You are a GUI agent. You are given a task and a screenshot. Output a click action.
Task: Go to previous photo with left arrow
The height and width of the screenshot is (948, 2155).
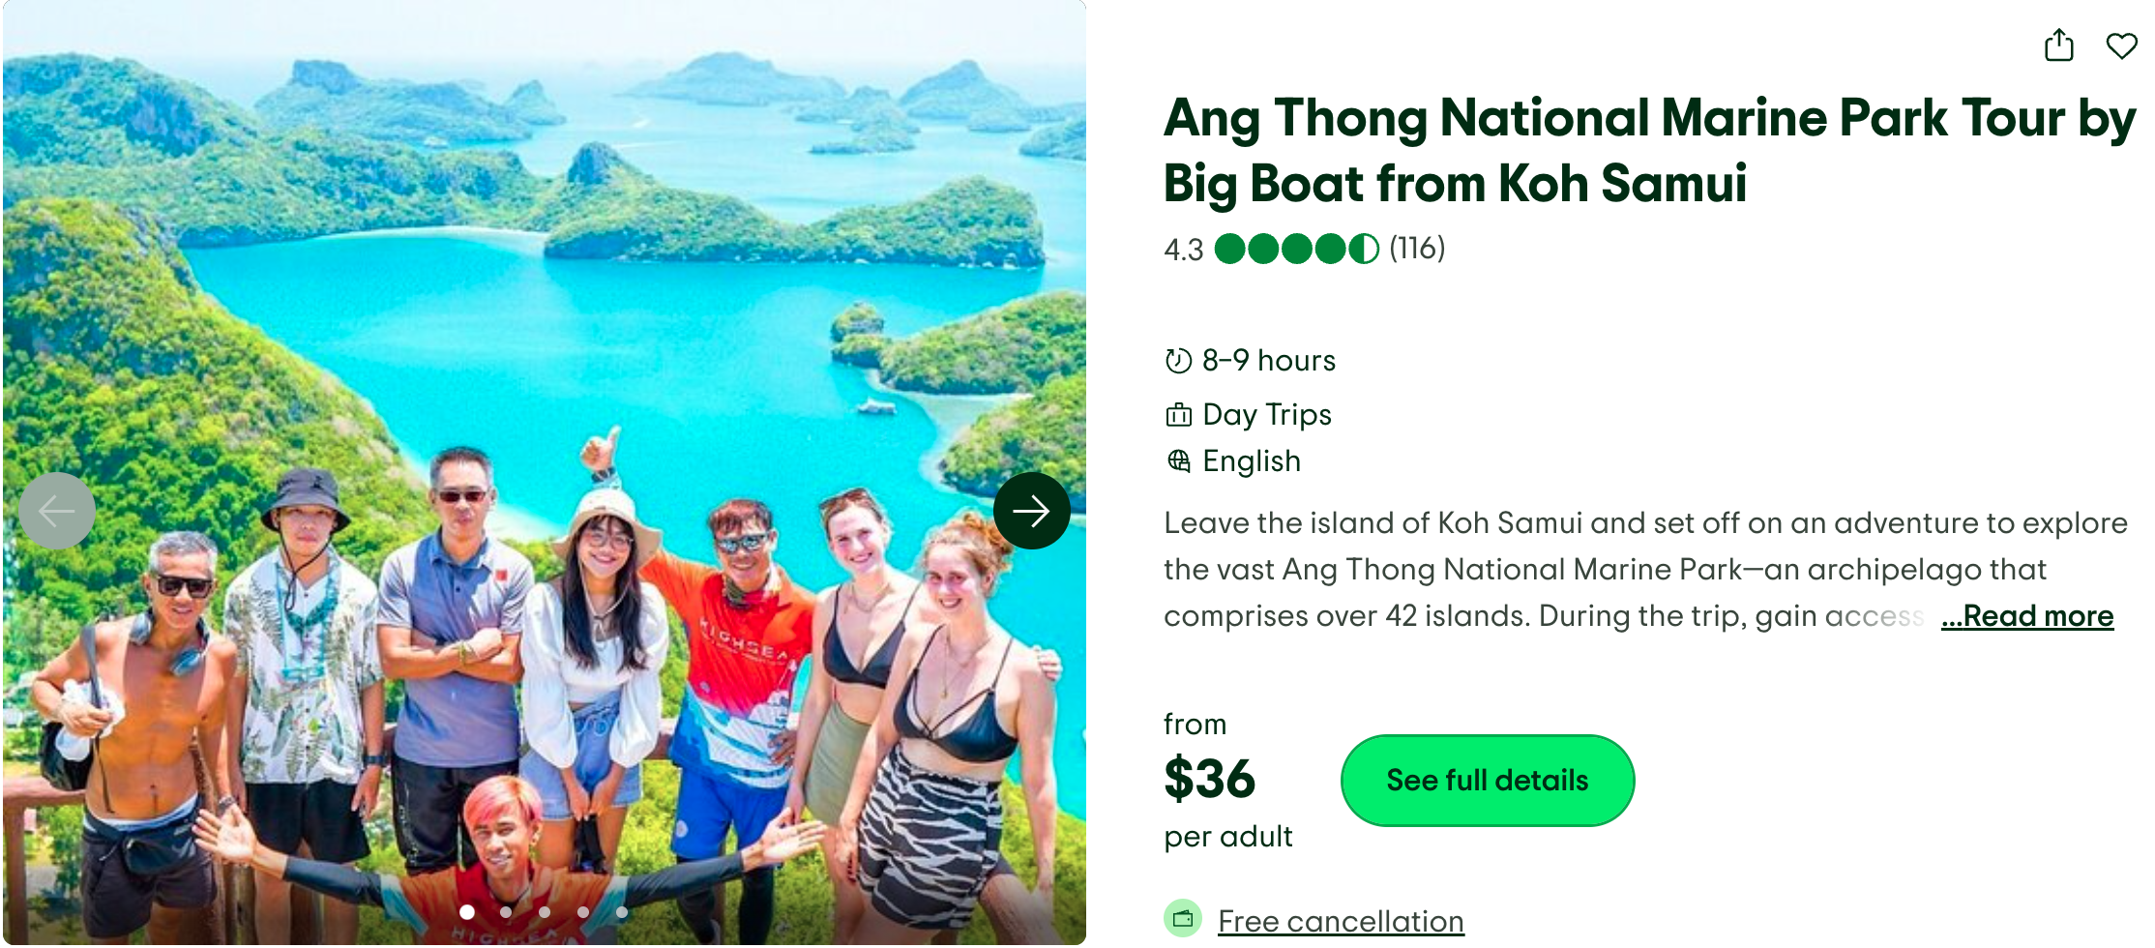(x=57, y=511)
